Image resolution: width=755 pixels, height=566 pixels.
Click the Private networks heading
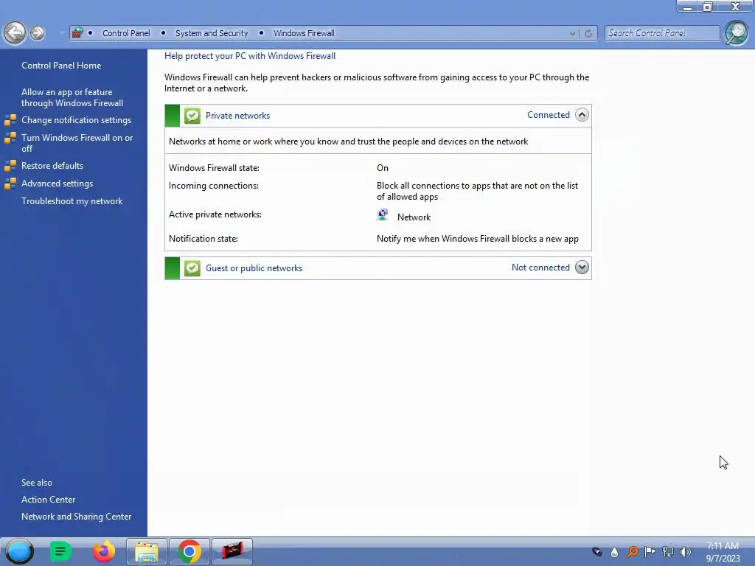(237, 116)
